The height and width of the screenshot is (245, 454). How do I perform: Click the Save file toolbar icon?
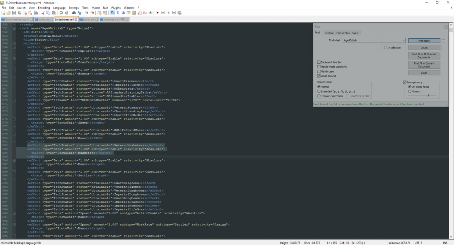click(x=14, y=13)
